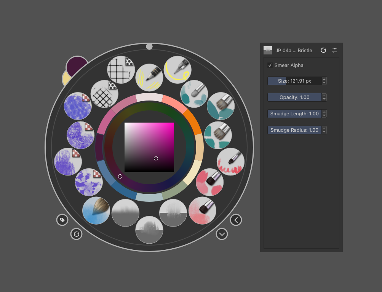Click the pale yellow background color circle
The width and height of the screenshot is (382, 292).
[x=66, y=78]
